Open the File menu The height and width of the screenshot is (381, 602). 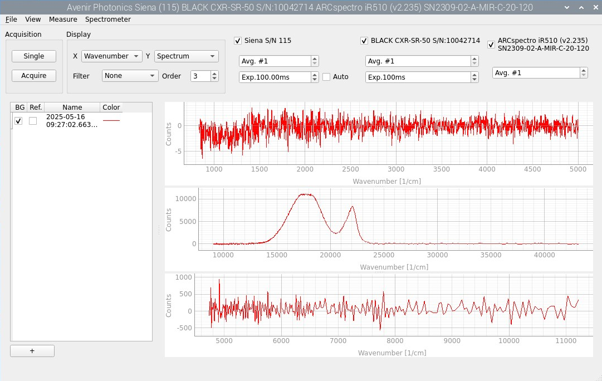pos(11,19)
